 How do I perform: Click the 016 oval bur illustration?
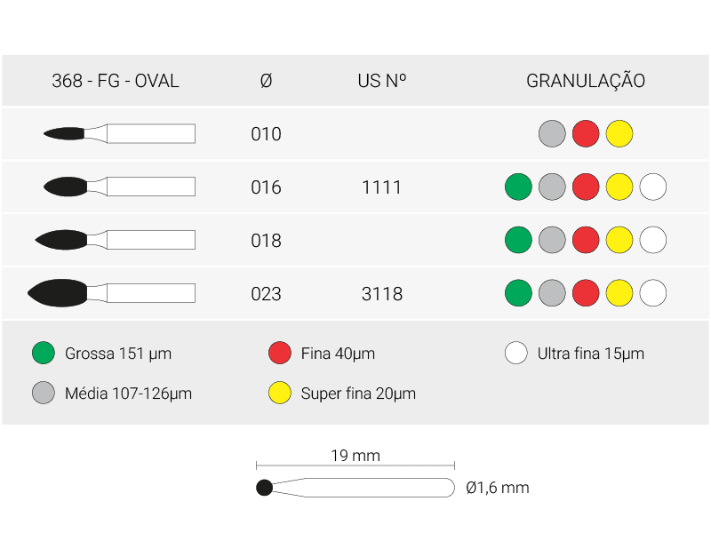click(x=119, y=187)
